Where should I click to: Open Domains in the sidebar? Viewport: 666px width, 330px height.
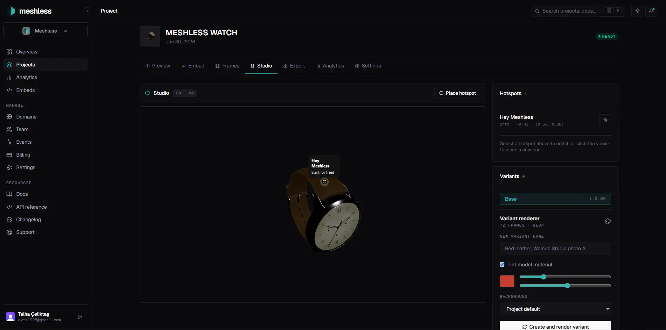[x=45, y=117]
